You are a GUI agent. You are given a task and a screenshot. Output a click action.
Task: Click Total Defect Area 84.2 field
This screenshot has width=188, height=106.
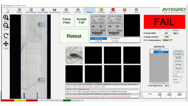click(x=167, y=86)
